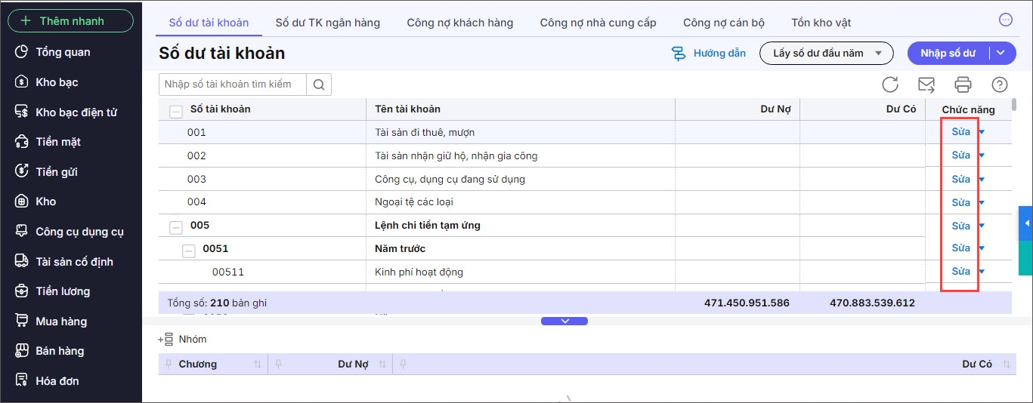Image resolution: width=1033 pixels, height=403 pixels.
Task: Collapse the 0051 Năm trước row
Action: tap(189, 250)
